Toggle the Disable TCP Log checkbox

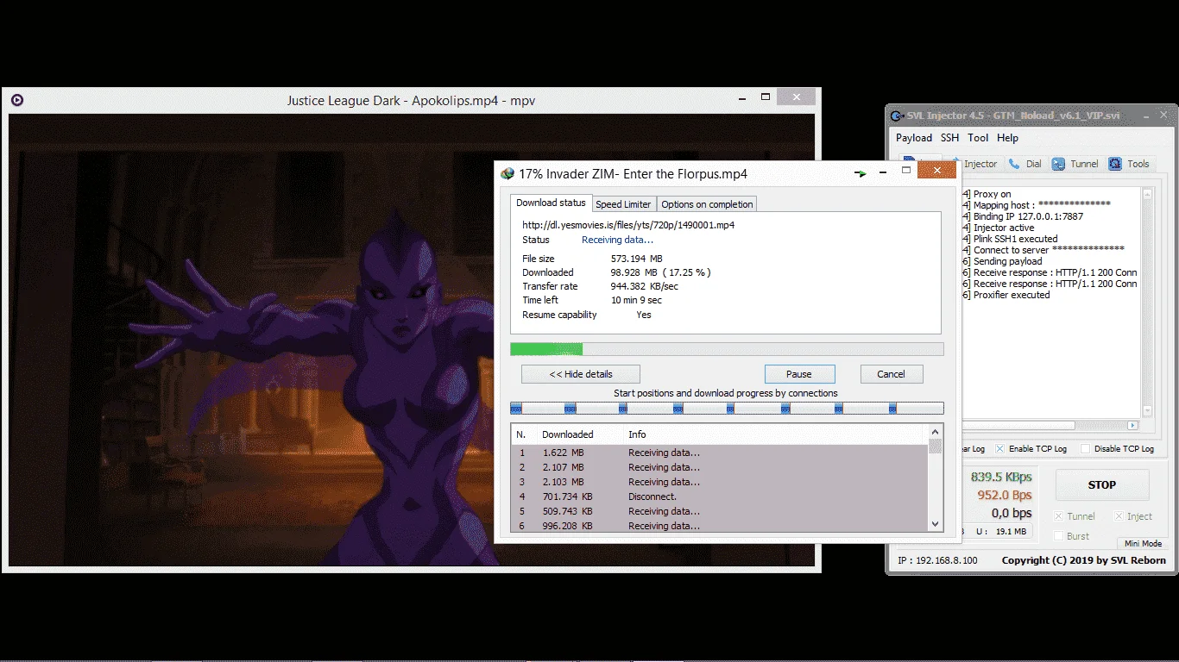pos(1085,449)
